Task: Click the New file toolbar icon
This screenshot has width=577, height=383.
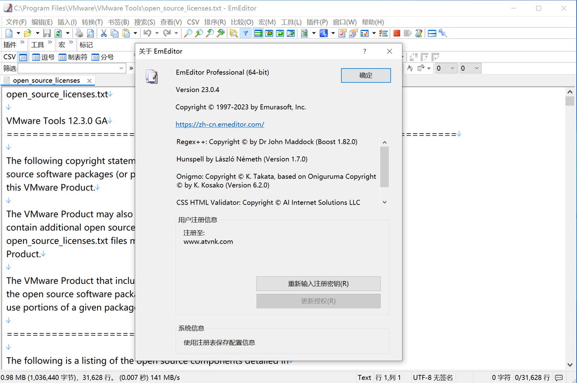Action: point(9,34)
